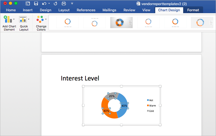Go to the References tab
The height and width of the screenshot is (136, 216).
86,10
